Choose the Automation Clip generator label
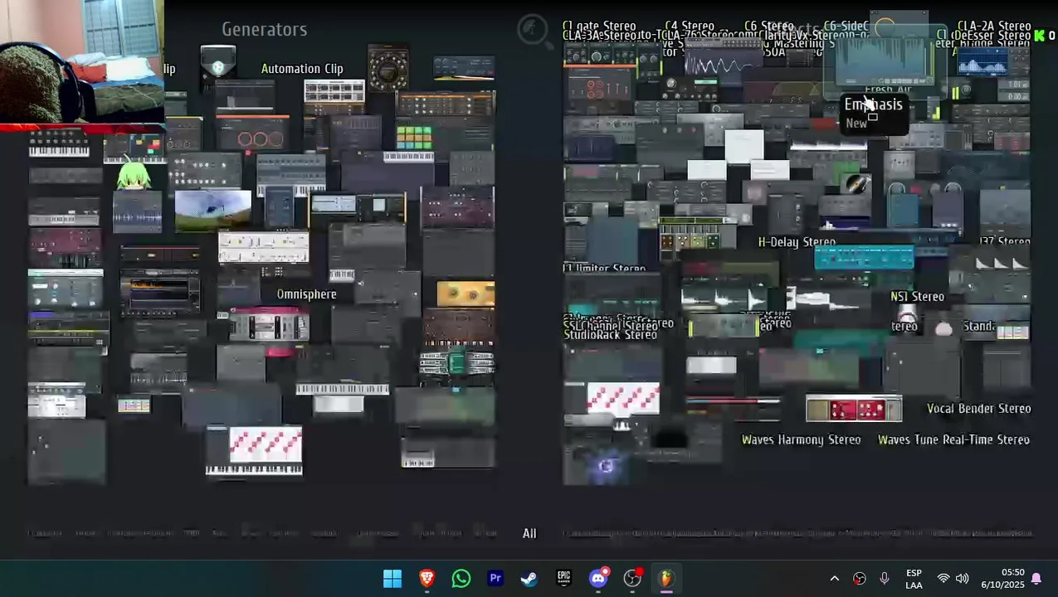 point(302,69)
